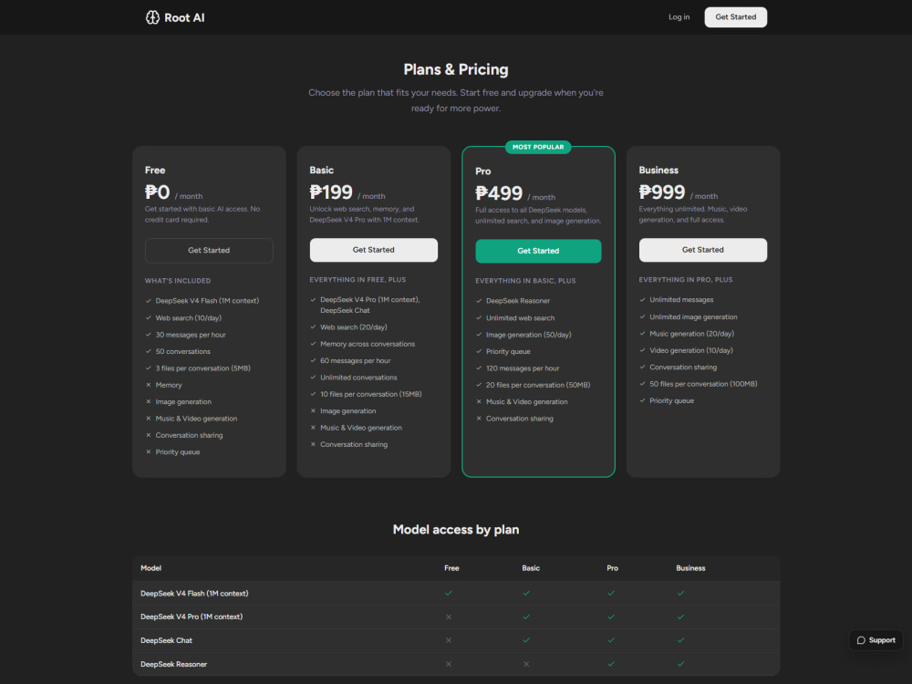The width and height of the screenshot is (912, 684).
Task: Click the checkmark beside 50 files per conversation (100MB)
Action: click(x=642, y=384)
